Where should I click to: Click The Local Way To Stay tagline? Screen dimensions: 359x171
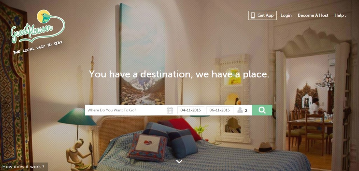point(38,48)
